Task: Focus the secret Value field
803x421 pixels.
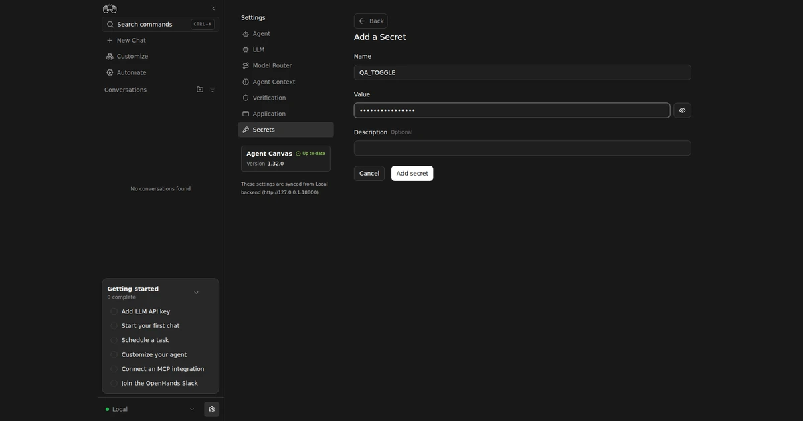Action: point(512,110)
